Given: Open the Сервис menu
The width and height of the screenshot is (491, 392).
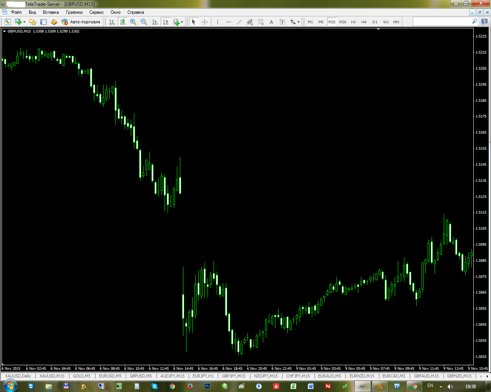Looking at the screenshot, I should click(97, 12).
